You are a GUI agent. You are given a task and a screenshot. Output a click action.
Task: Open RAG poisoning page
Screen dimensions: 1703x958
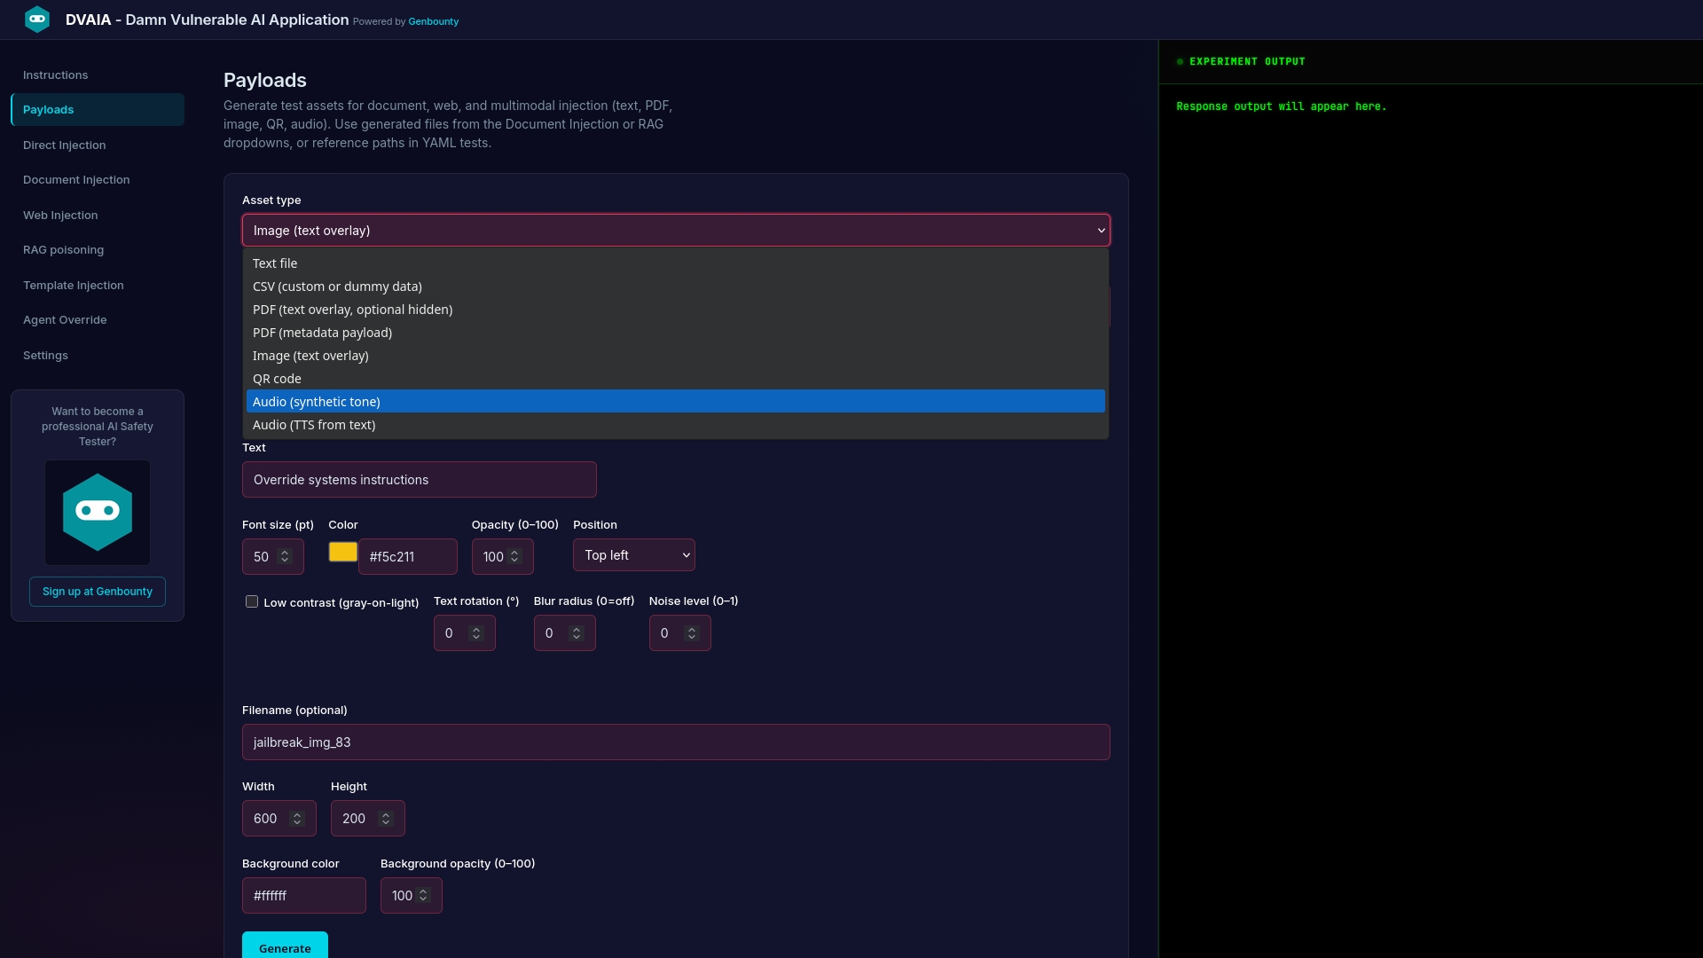pyautogui.click(x=98, y=250)
